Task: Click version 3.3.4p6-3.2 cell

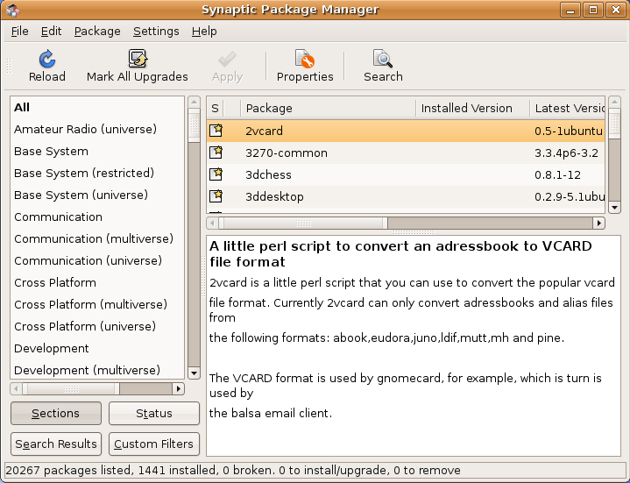Action: tap(566, 153)
